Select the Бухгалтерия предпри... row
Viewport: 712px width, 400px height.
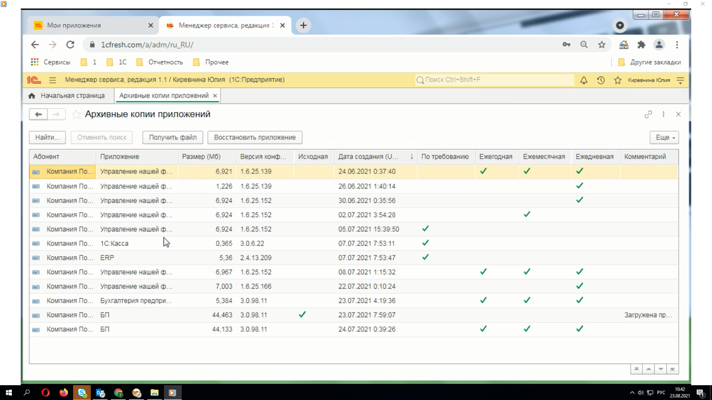pos(354,300)
